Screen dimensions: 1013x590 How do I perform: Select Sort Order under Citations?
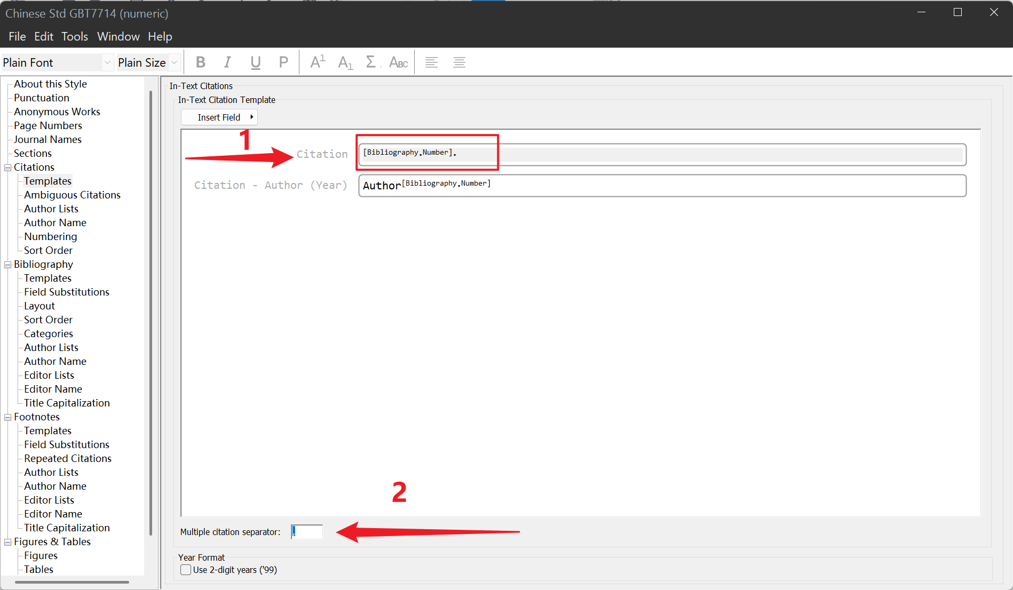pos(48,250)
